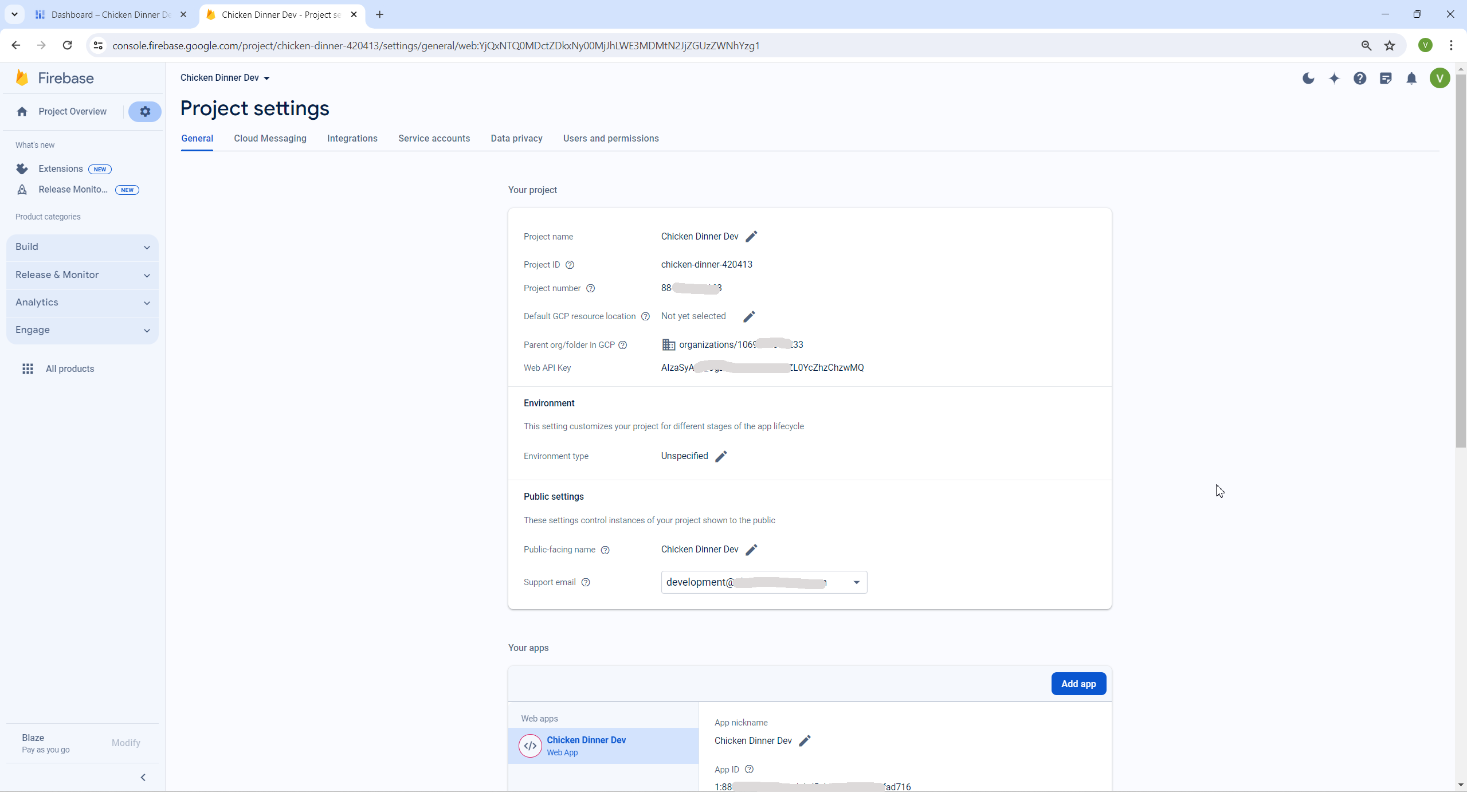Screen dimensions: 1467x792
Task: Collapse the sidebar with chevron arrow
Action: coord(143,777)
